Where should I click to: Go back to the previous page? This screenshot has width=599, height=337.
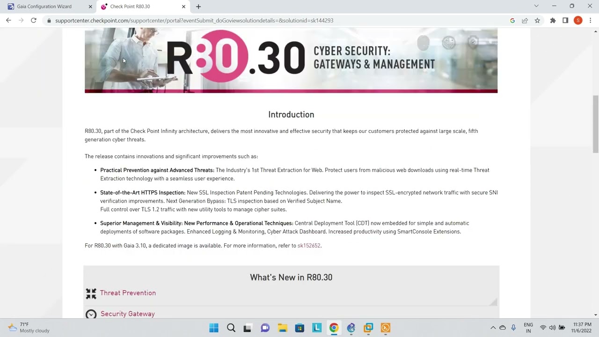tap(8, 21)
